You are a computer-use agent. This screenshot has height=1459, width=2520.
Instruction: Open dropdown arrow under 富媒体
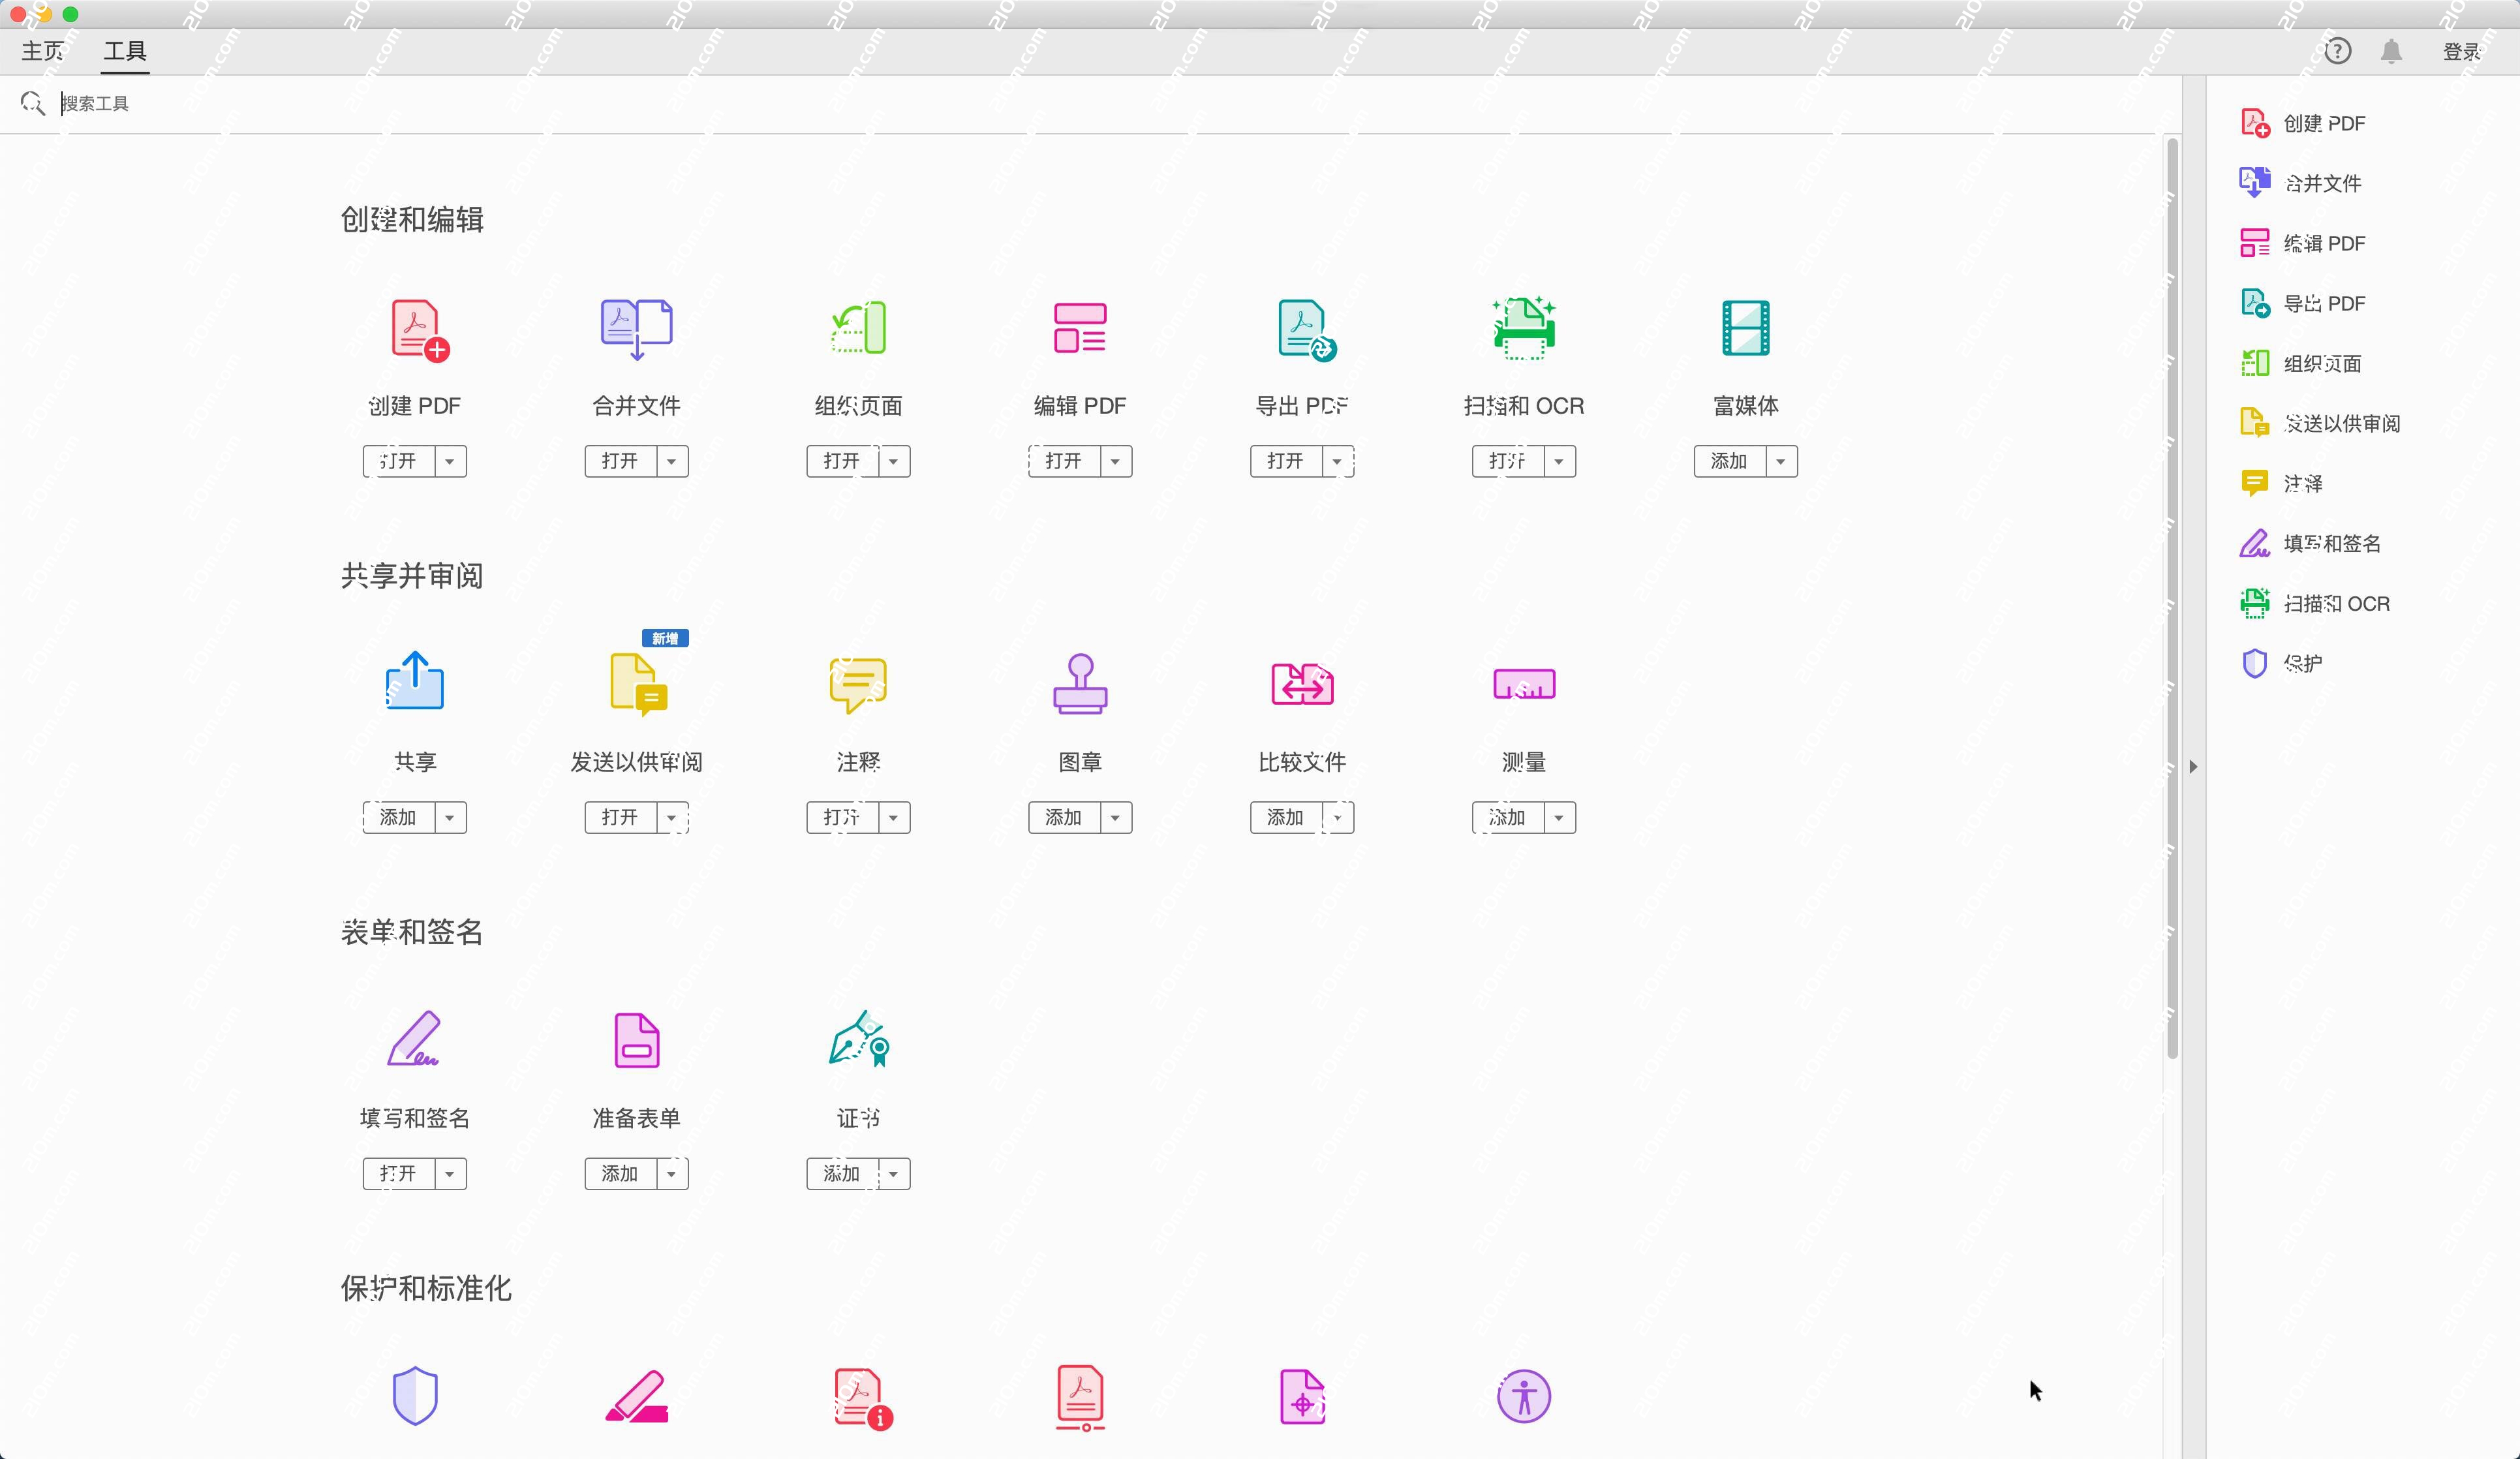[x=1781, y=461]
